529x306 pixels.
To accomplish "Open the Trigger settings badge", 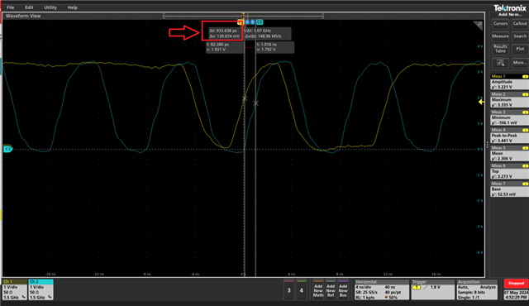I will pos(433,289).
